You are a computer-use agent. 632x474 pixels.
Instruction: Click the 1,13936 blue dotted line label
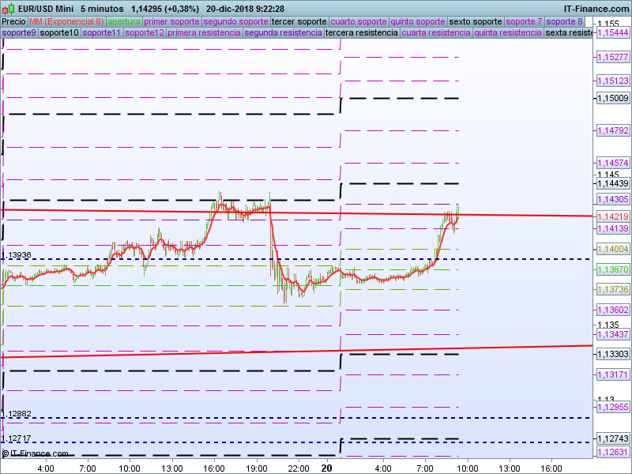(x=17, y=255)
